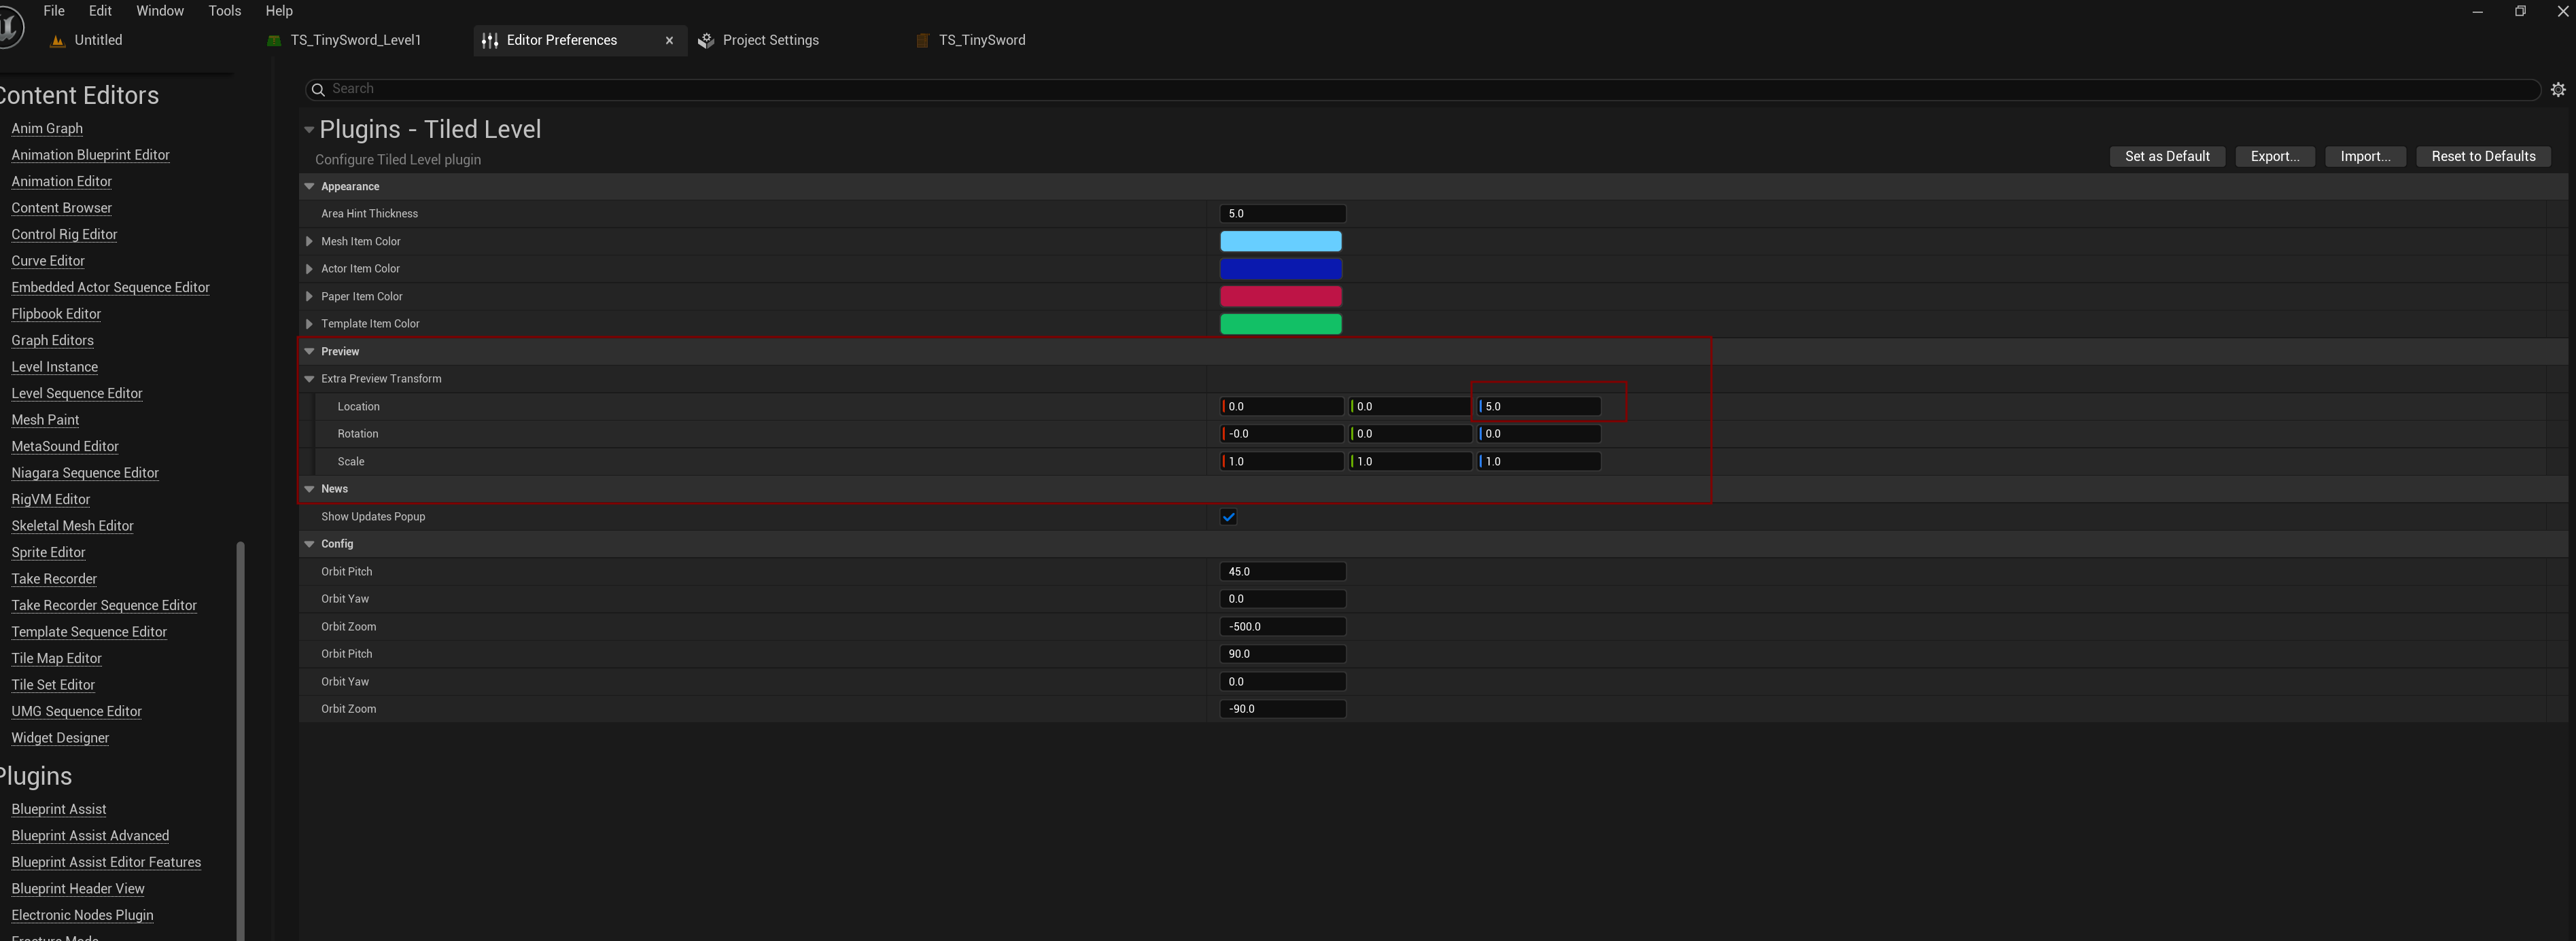Collapse the Config category
The image size is (2576, 941).
click(309, 544)
